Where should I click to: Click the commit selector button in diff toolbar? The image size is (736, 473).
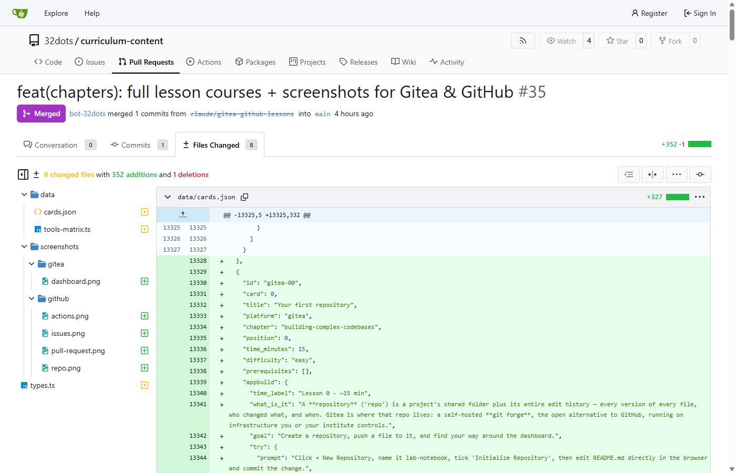(700, 174)
